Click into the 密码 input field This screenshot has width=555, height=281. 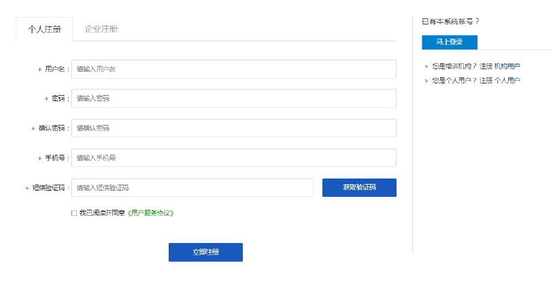(x=233, y=98)
